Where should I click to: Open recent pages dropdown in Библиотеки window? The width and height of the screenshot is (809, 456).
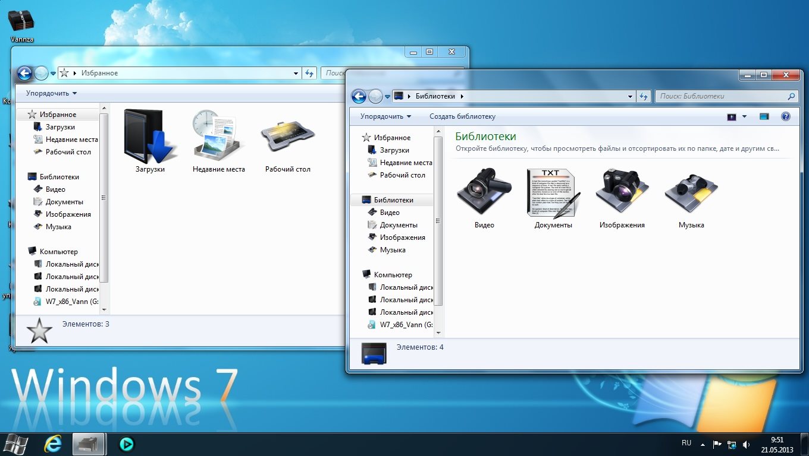(387, 97)
